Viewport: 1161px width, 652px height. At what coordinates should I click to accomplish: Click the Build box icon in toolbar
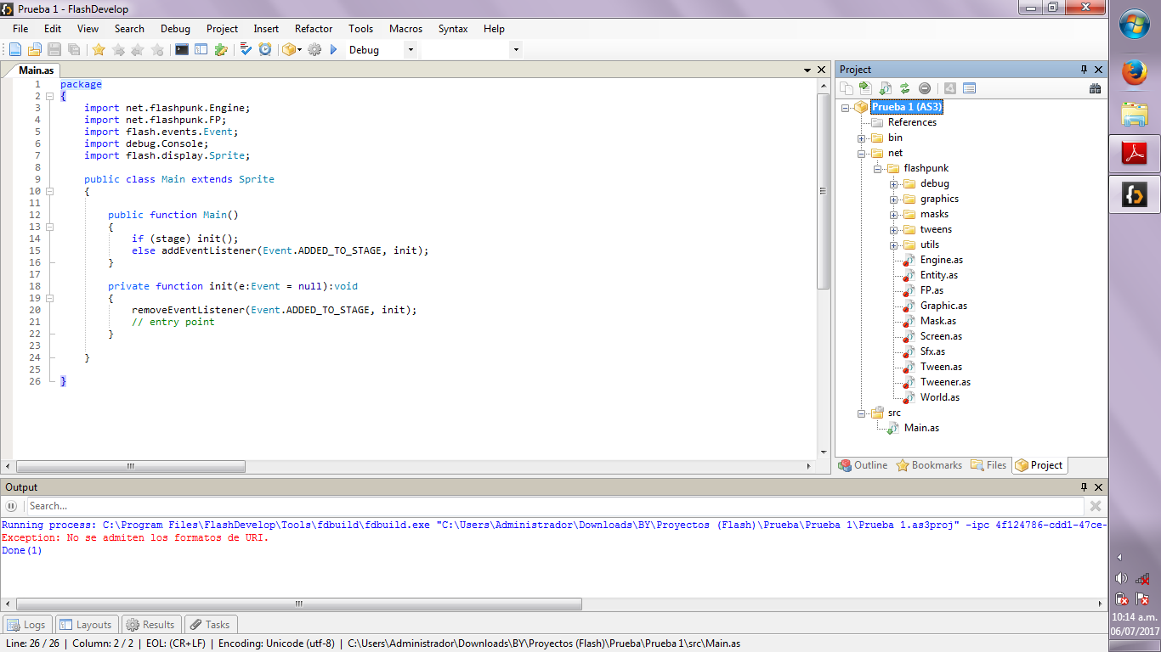coord(289,50)
